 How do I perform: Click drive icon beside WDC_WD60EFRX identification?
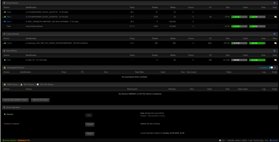pyautogui.click(x=27, y=22)
